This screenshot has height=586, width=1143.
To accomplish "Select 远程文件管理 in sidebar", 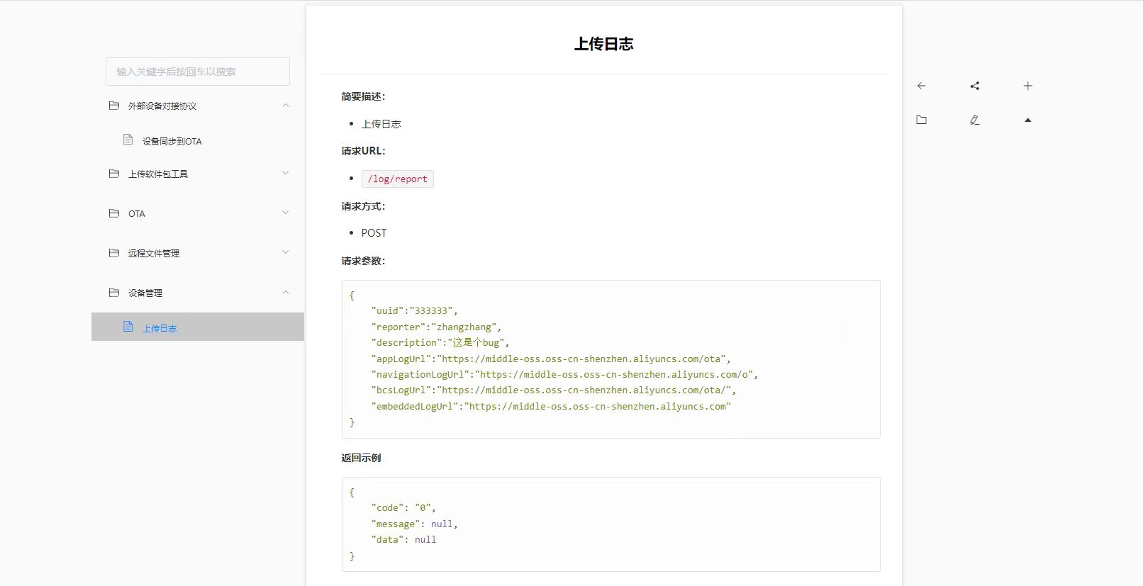I will pos(154,254).
